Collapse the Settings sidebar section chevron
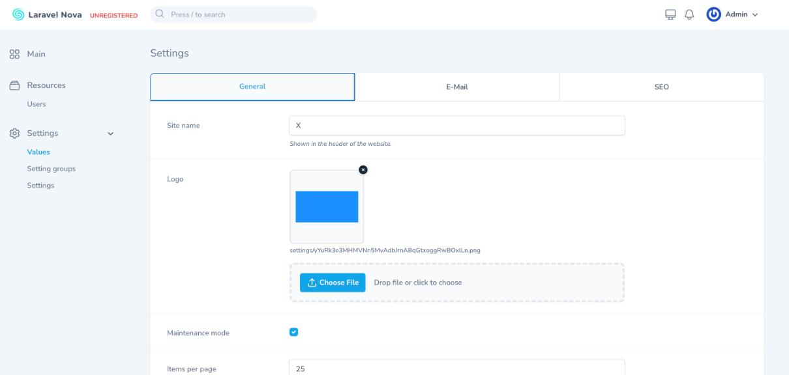This screenshot has width=789, height=375. pos(110,134)
